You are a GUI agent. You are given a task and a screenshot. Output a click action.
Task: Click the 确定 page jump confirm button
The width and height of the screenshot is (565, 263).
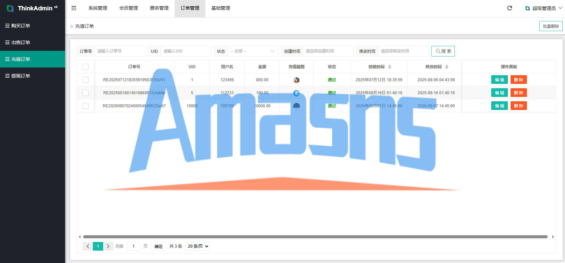(159, 246)
